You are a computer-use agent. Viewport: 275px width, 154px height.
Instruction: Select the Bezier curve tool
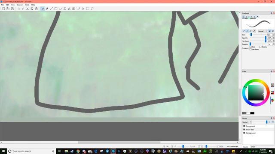[65, 9]
